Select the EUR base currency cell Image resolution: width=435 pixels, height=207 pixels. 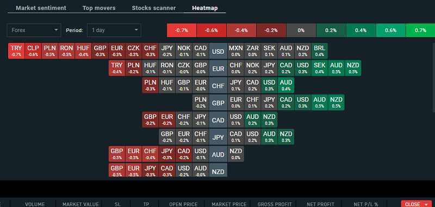218,68
